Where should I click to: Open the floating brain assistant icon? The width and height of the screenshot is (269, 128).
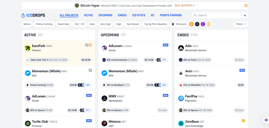click(x=266, y=120)
